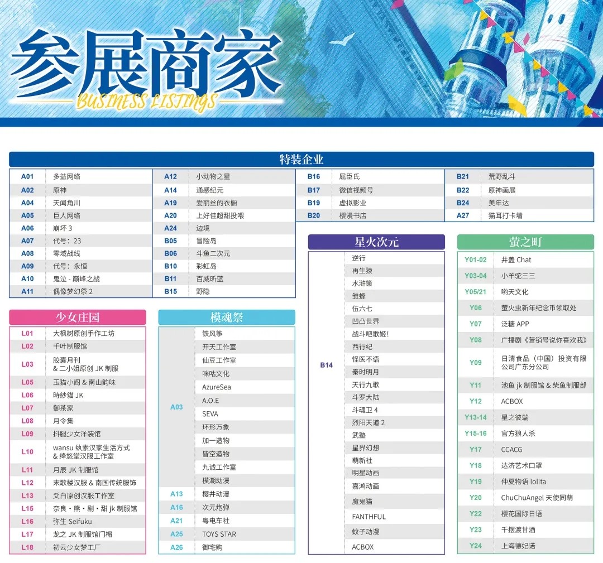Select 铁风筝 entry
The height and width of the screenshot is (563, 603).
(x=212, y=334)
